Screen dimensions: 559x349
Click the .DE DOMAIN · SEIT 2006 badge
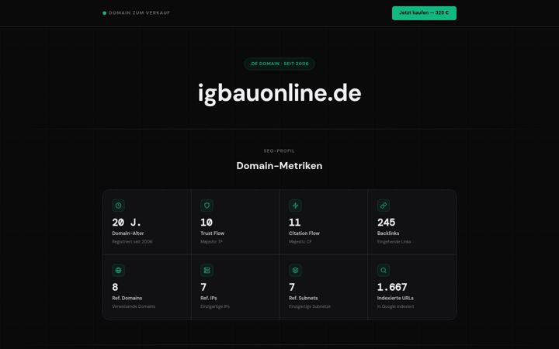279,64
